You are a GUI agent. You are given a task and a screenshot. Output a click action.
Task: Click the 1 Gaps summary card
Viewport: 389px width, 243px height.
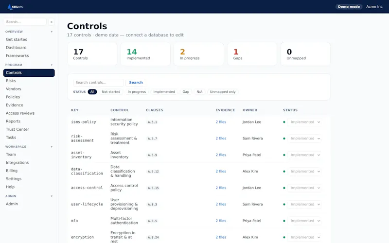[252, 54]
